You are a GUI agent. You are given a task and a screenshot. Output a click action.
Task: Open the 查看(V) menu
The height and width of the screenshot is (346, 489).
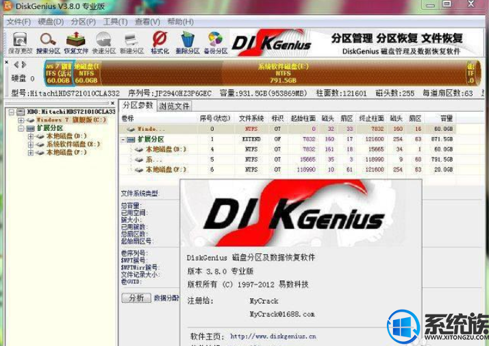pyautogui.click(x=147, y=22)
